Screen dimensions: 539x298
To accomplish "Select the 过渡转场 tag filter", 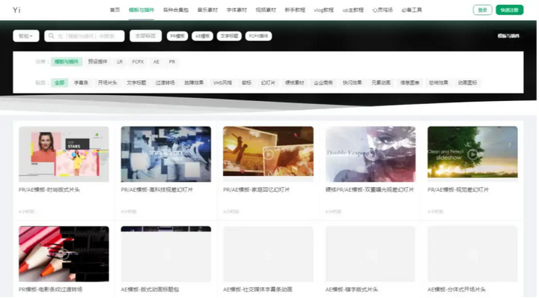I will (165, 83).
